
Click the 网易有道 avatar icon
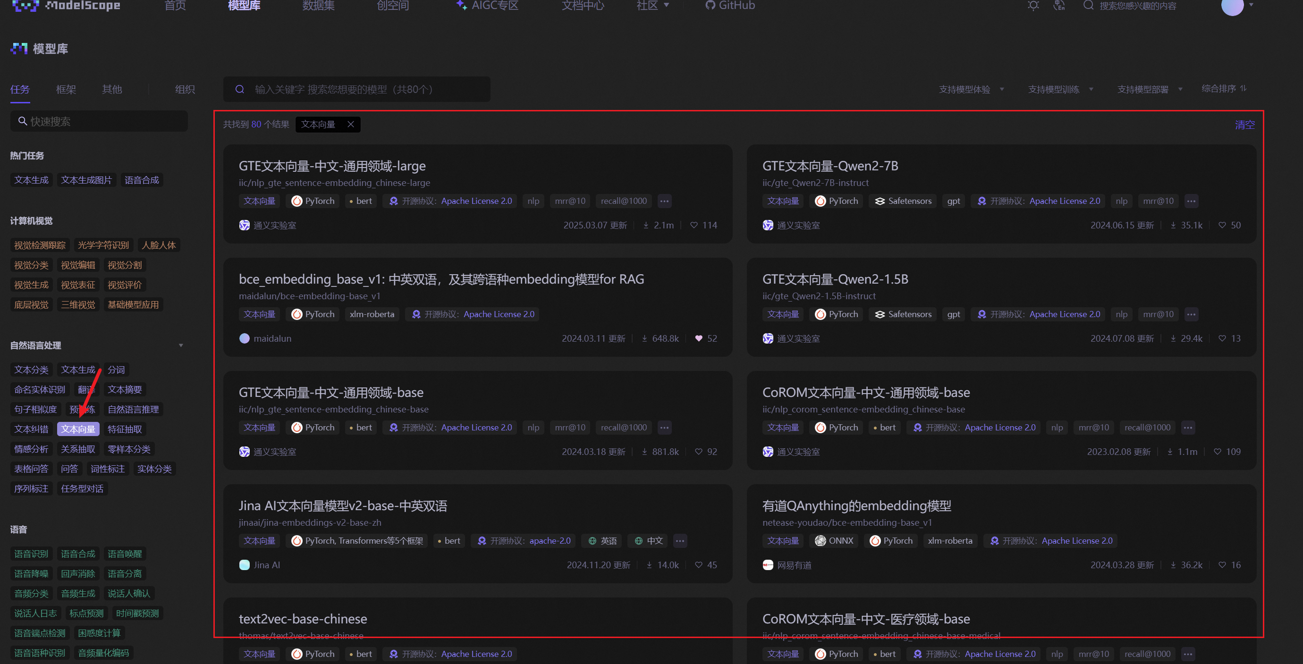(768, 565)
